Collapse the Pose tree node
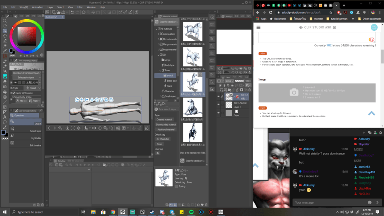Image resolution: width=384 pixels, height=216 pixels. coord(161,70)
